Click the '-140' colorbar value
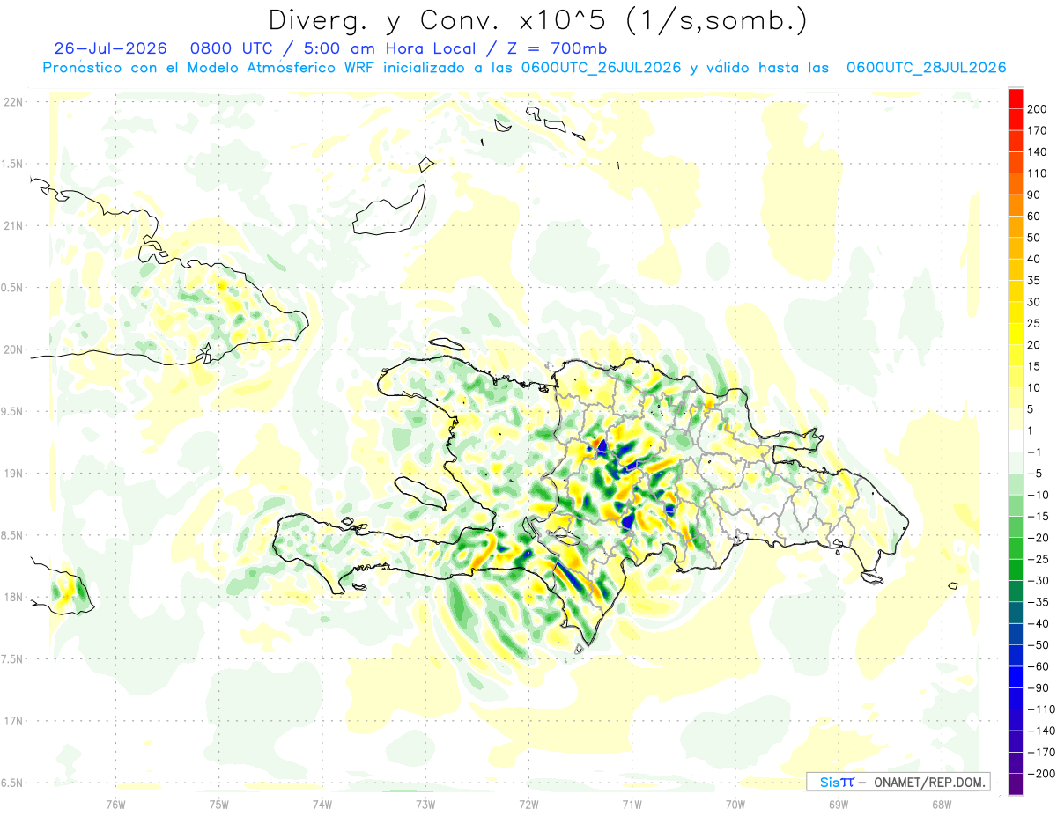1057x816 pixels. click(x=1040, y=731)
